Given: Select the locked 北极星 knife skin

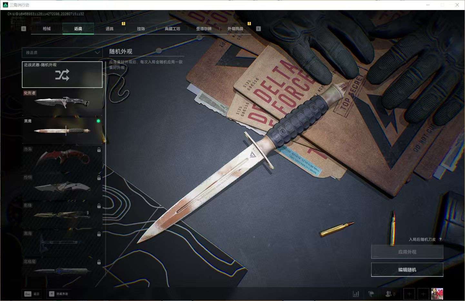Looking at the screenshot, I should pyautogui.click(x=62, y=271).
